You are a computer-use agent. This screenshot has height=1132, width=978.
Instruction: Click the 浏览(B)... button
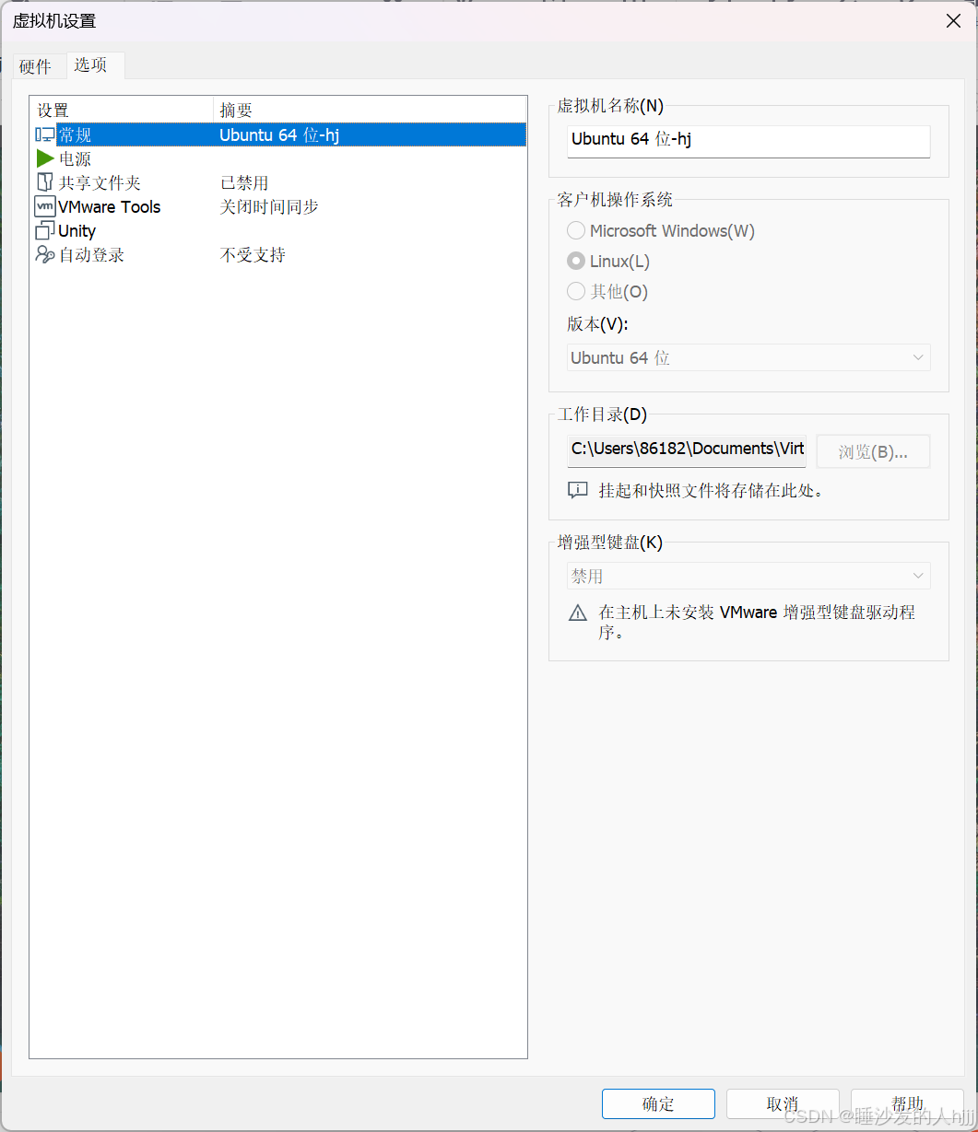click(873, 452)
